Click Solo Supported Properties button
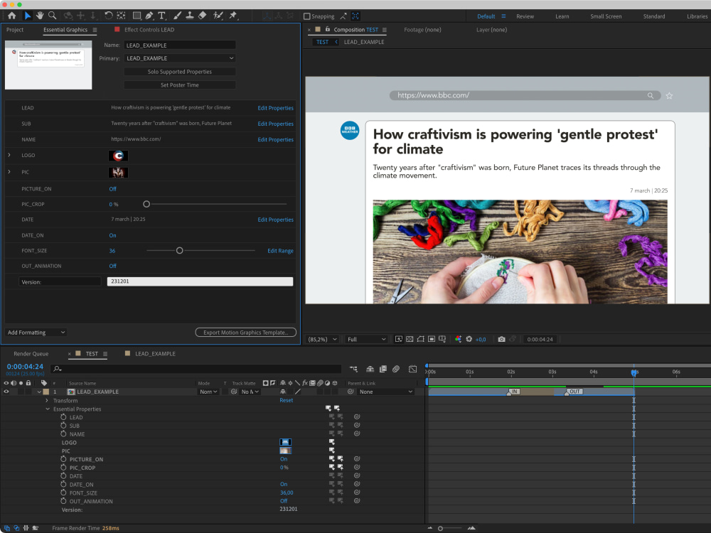Image resolution: width=711 pixels, height=533 pixels. [180, 72]
